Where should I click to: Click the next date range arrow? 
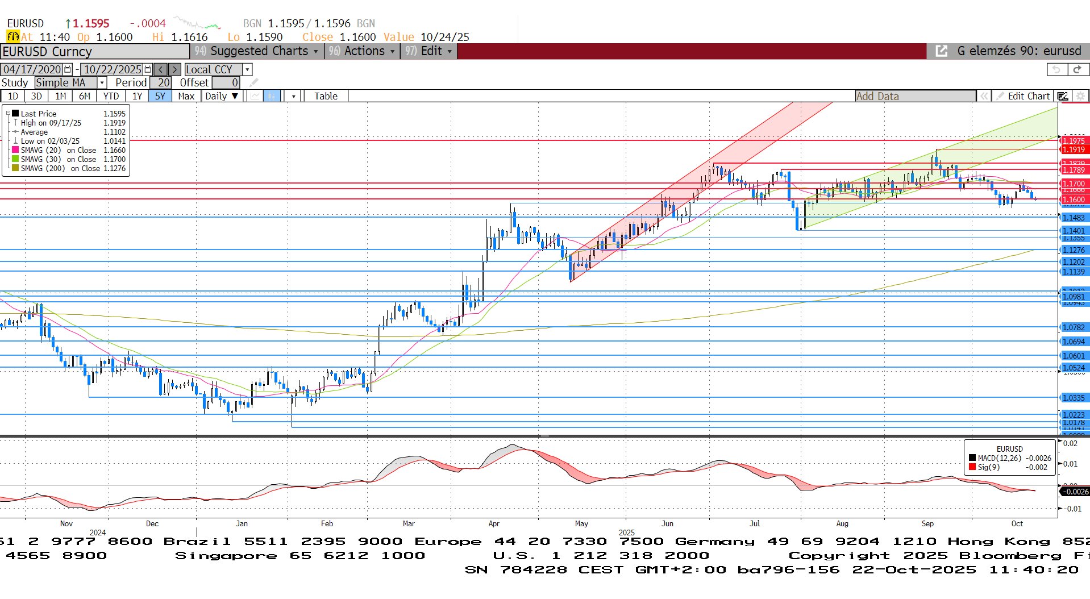pyautogui.click(x=175, y=69)
